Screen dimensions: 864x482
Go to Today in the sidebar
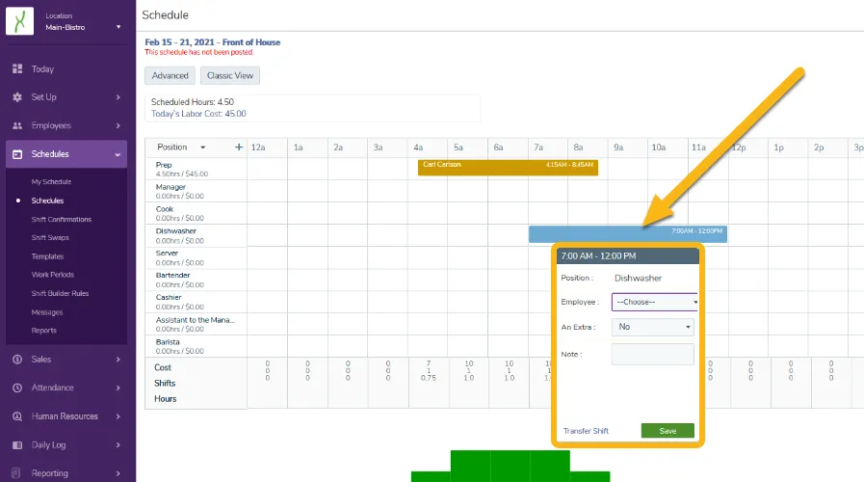42,69
